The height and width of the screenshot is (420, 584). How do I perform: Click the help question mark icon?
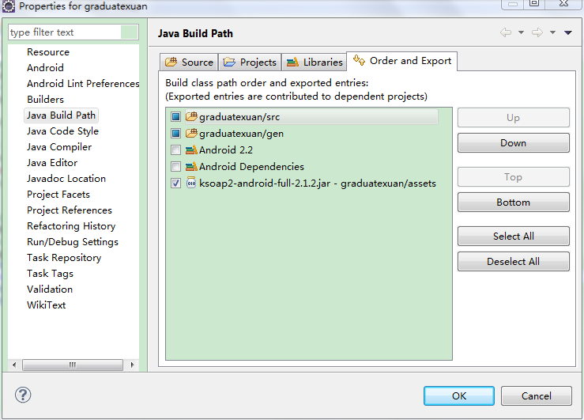pos(23,395)
